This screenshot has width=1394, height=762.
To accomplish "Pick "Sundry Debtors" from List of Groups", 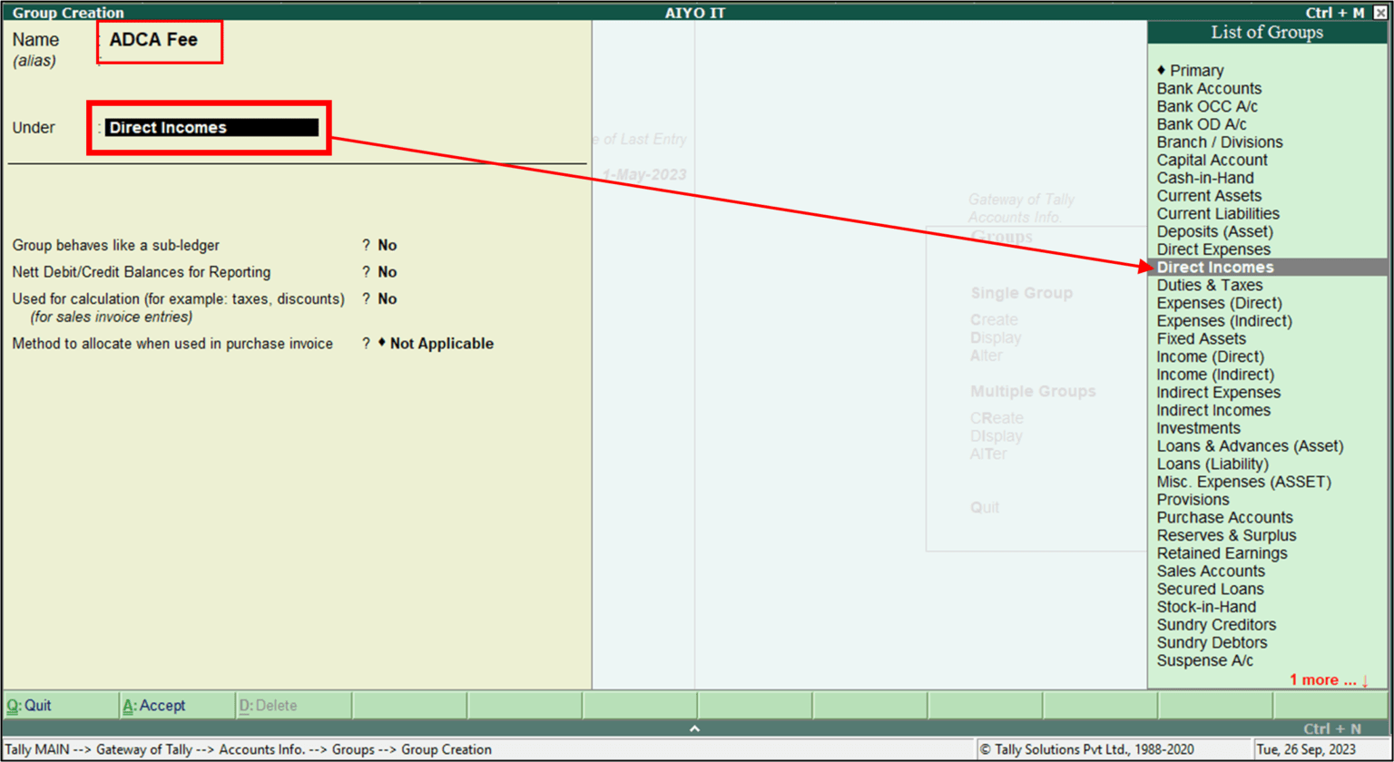I will point(1212,642).
